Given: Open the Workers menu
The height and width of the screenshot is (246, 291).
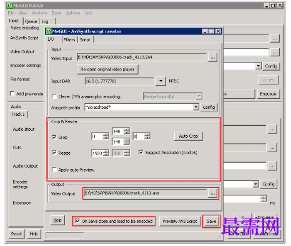Looking at the screenshot, I should pos(39,13).
